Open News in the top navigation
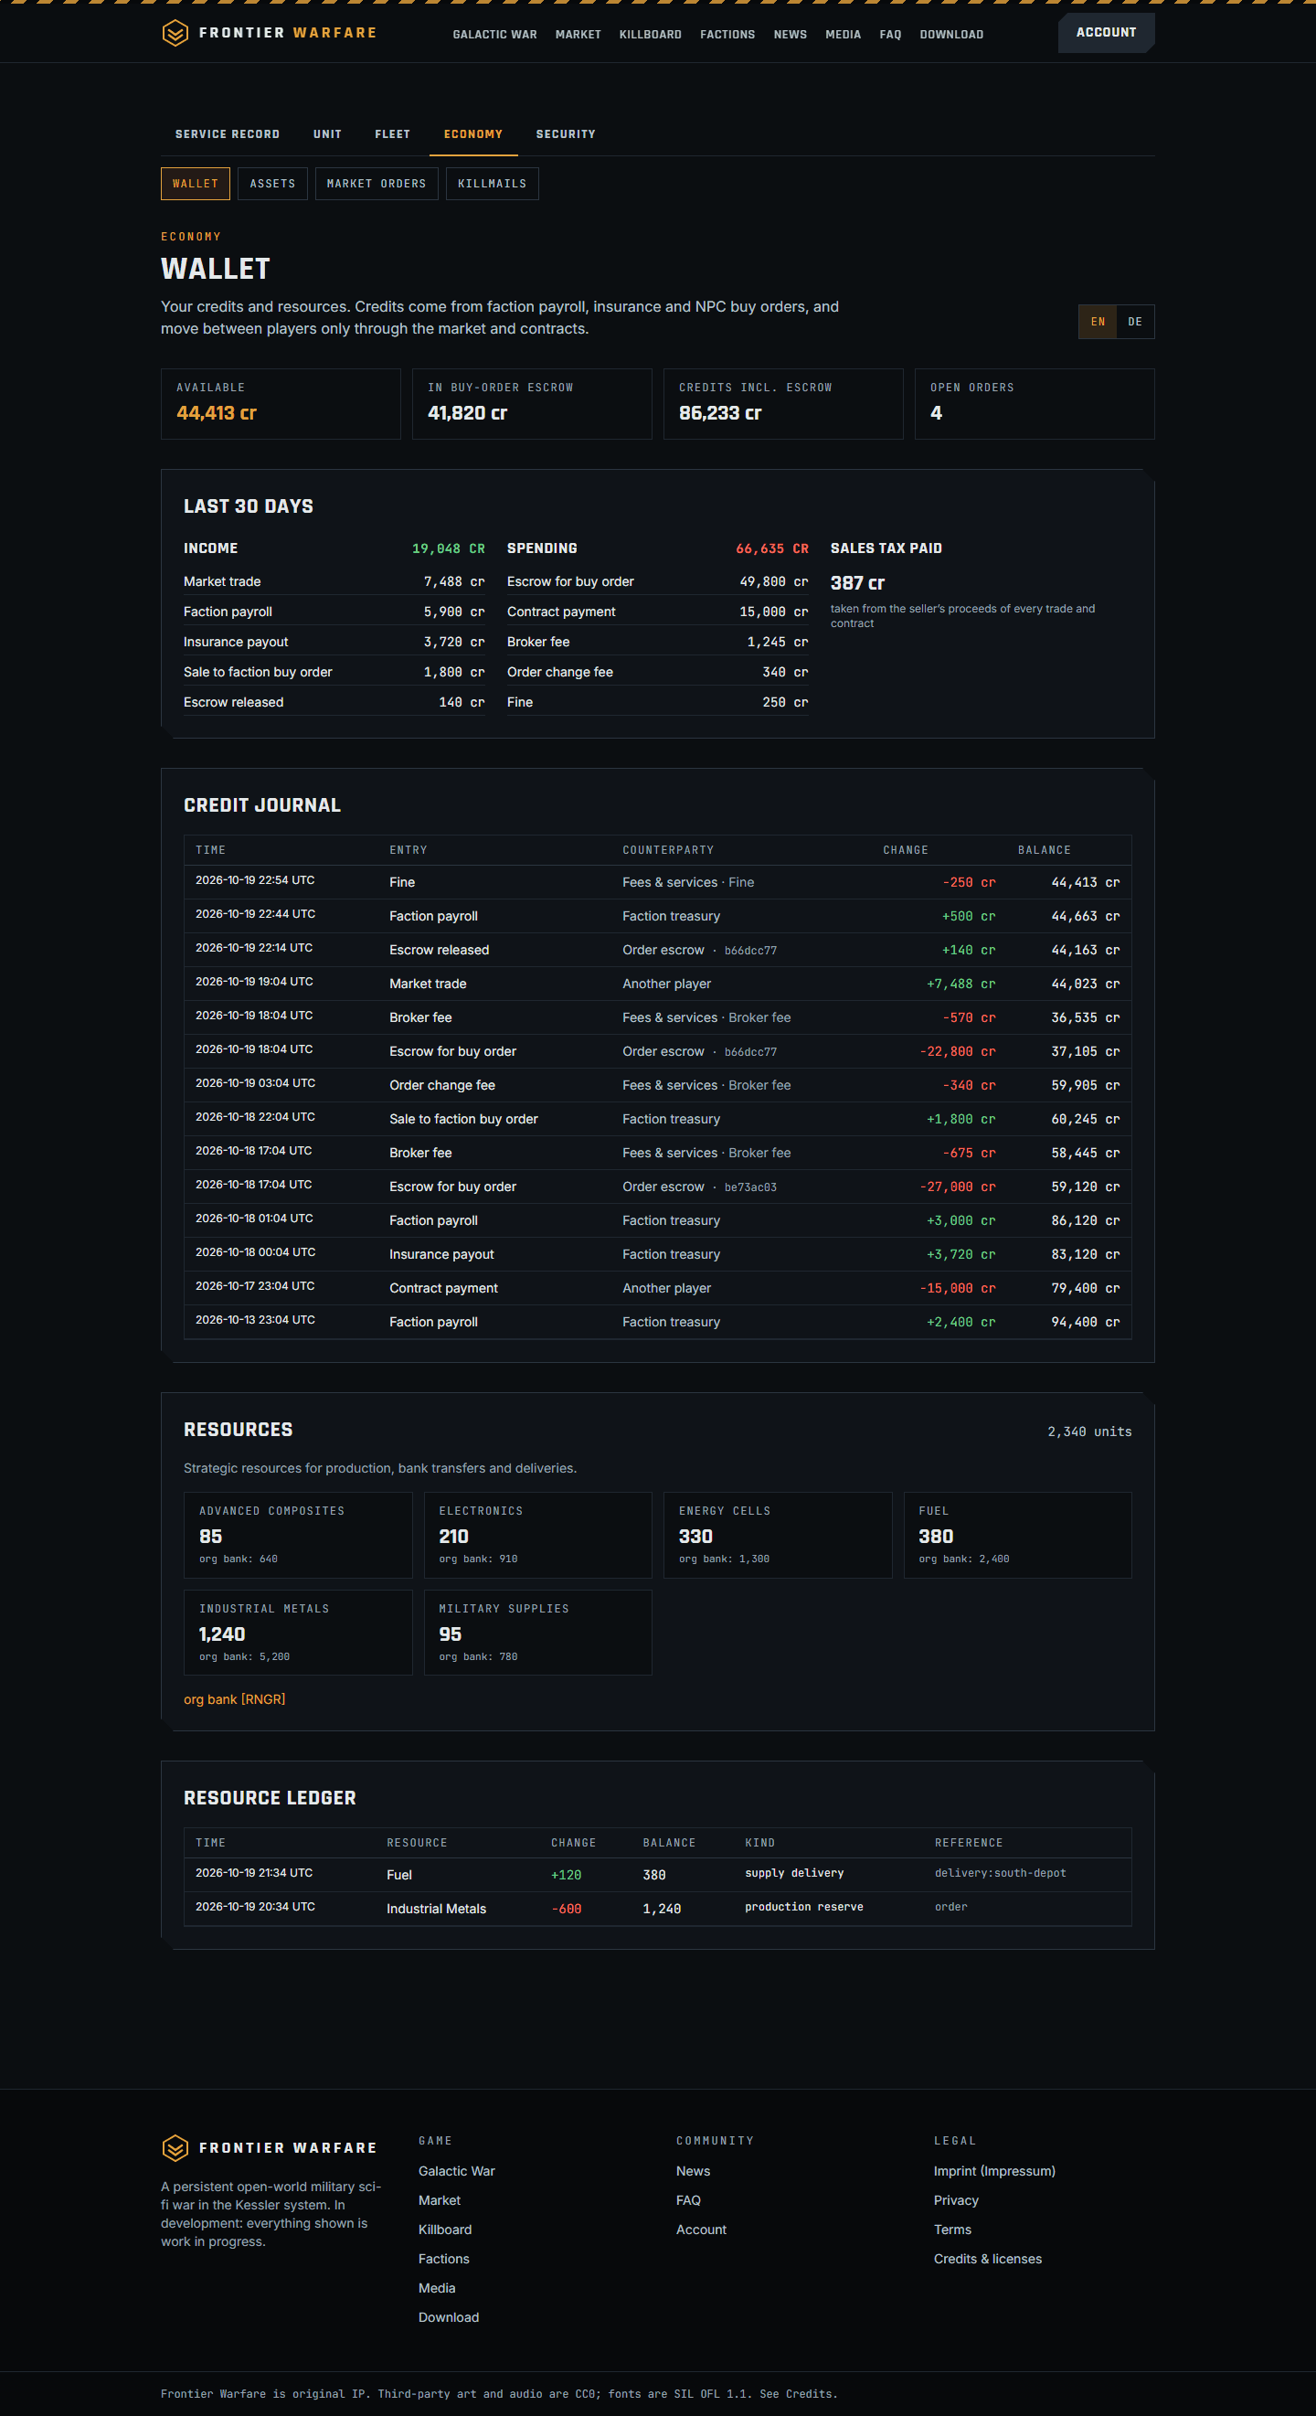Screen dimensions: 1316x2416 point(790,35)
